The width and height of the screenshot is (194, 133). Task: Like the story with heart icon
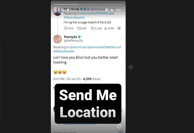(119, 126)
